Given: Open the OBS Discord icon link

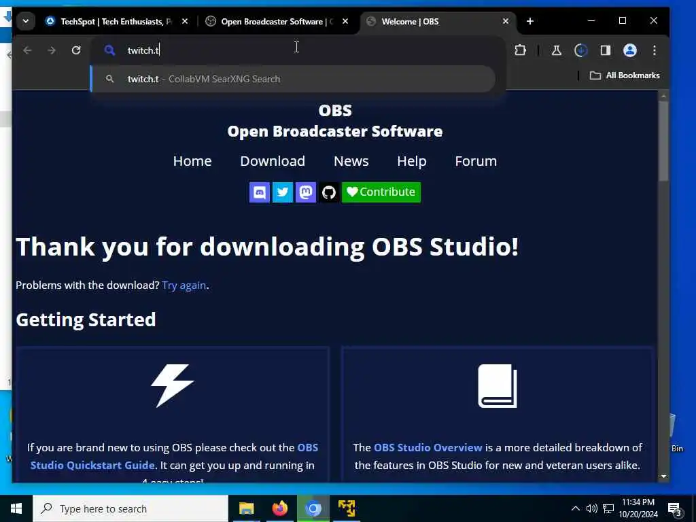Looking at the screenshot, I should (260, 192).
